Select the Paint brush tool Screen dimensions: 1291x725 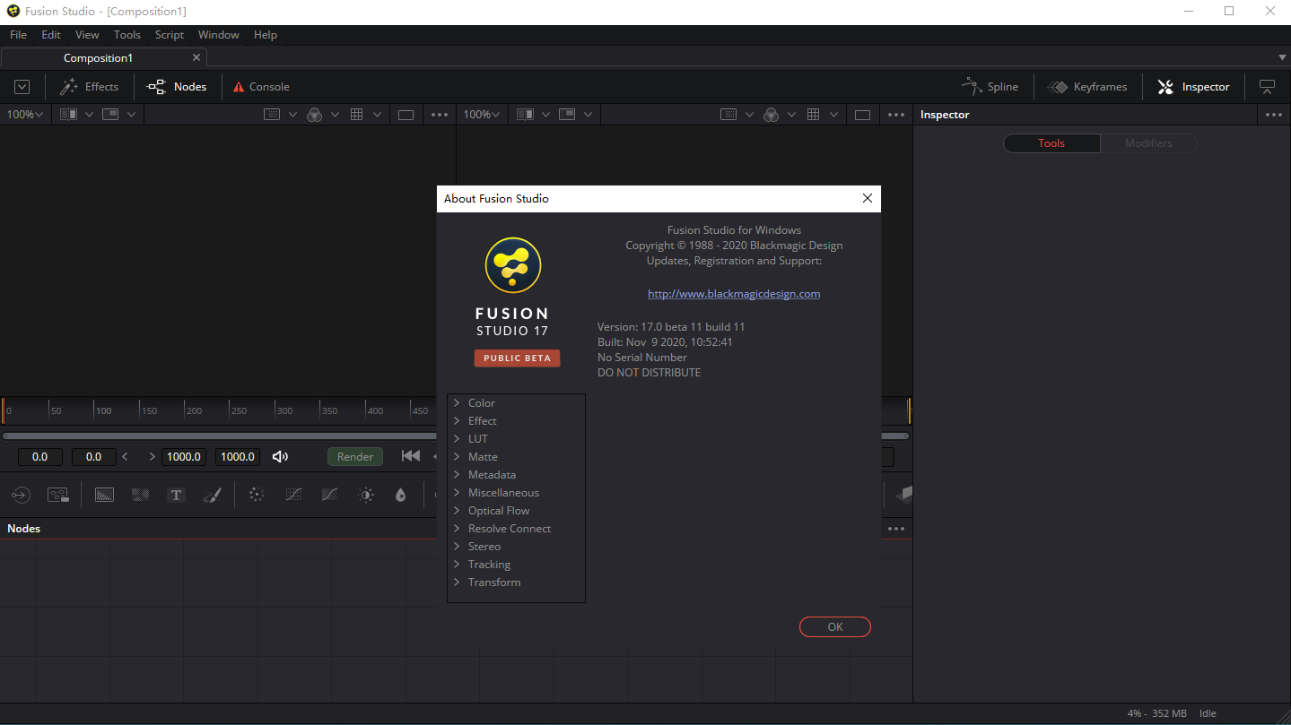point(212,495)
